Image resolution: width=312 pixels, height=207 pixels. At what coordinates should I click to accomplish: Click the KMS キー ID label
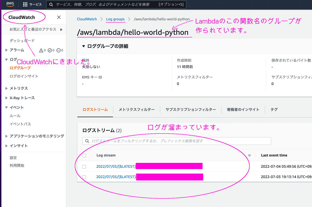pyautogui.click(x=92, y=77)
